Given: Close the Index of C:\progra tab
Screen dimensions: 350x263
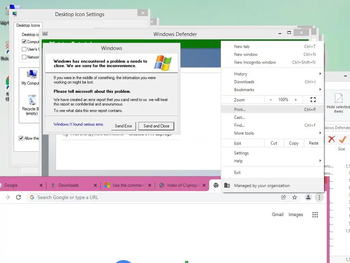Looking at the screenshot, I should [204, 185].
